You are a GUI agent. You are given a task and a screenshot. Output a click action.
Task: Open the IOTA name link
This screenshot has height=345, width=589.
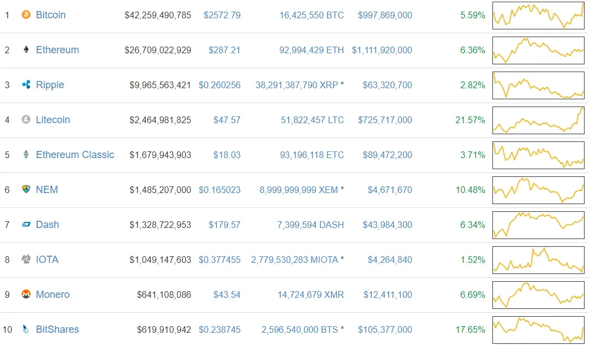pos(47,260)
